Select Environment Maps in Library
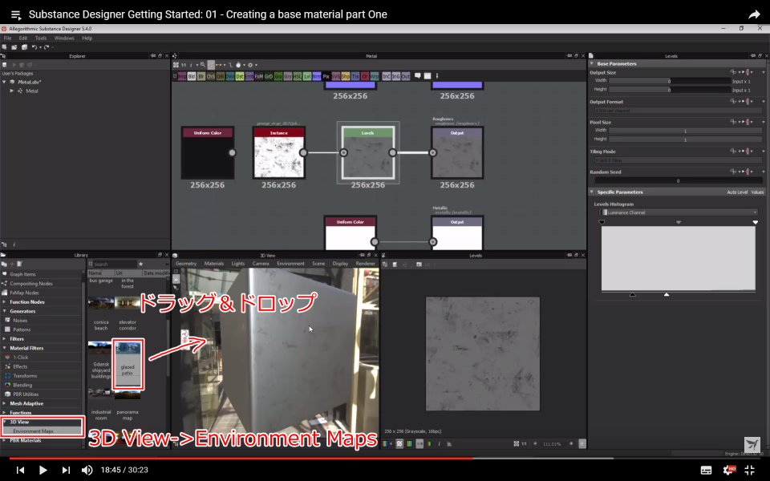This screenshot has width=770, height=481. (34, 431)
